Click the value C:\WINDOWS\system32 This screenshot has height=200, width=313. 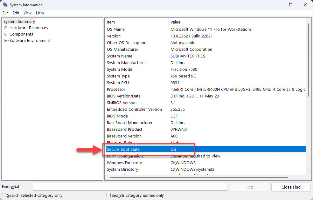(x=192, y=169)
